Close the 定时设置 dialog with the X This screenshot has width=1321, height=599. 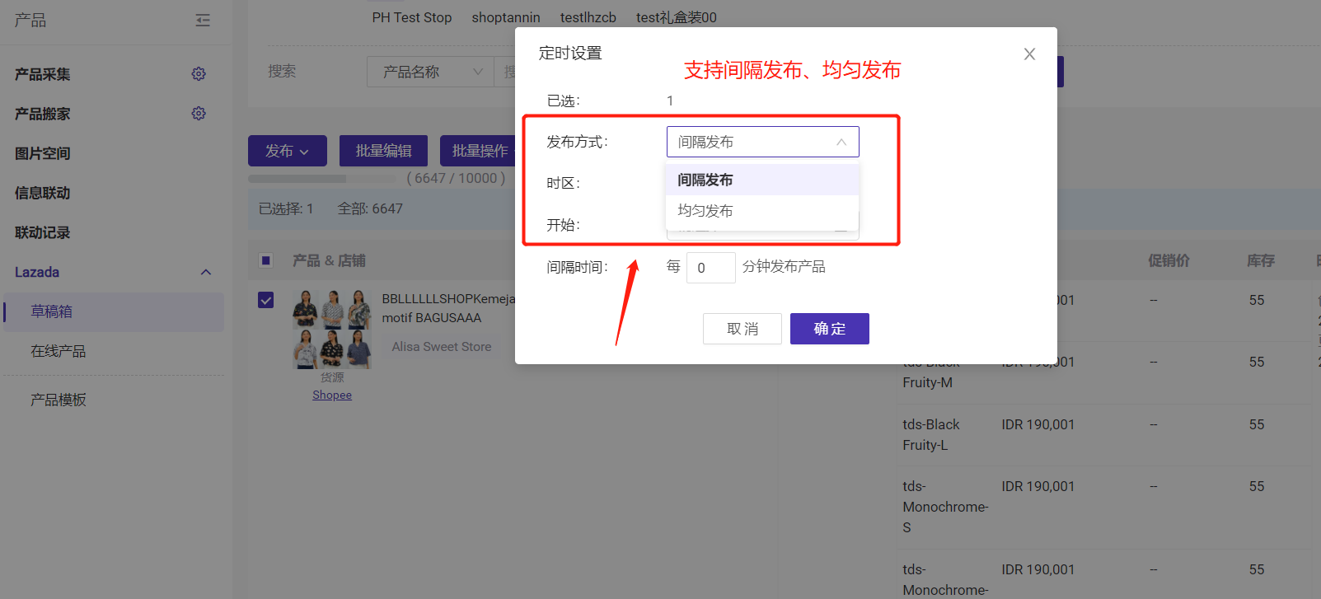1029,54
